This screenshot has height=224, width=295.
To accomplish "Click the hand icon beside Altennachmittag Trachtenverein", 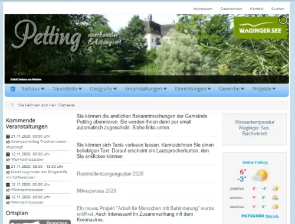I will (8, 142).
